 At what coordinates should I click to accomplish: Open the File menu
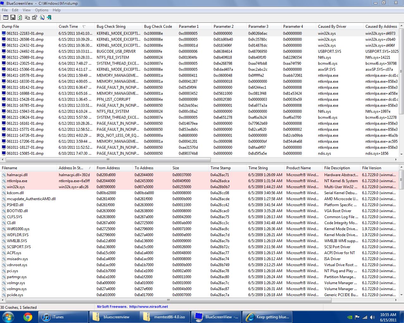pyautogui.click(x=5, y=10)
